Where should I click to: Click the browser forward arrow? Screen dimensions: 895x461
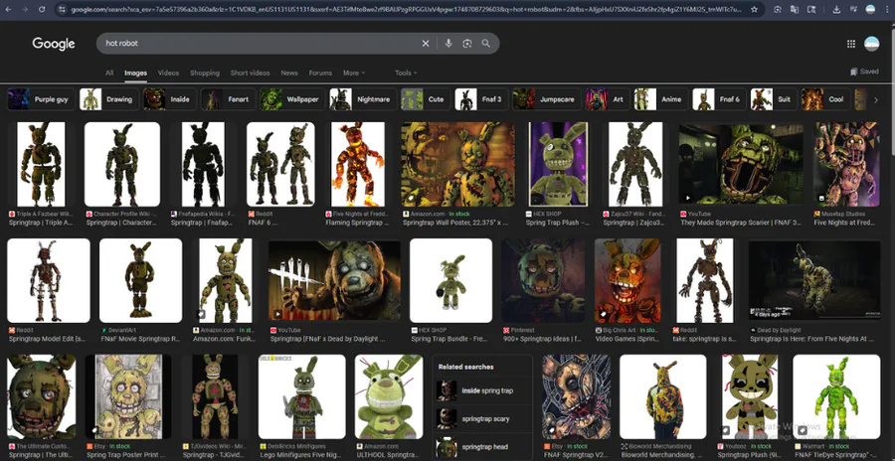(x=25, y=9)
